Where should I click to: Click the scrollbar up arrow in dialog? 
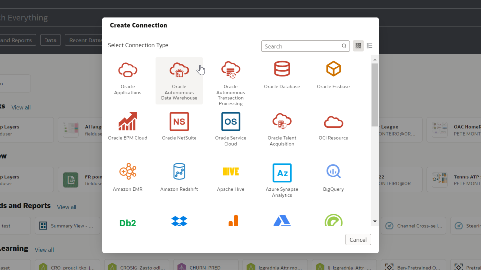click(x=375, y=60)
